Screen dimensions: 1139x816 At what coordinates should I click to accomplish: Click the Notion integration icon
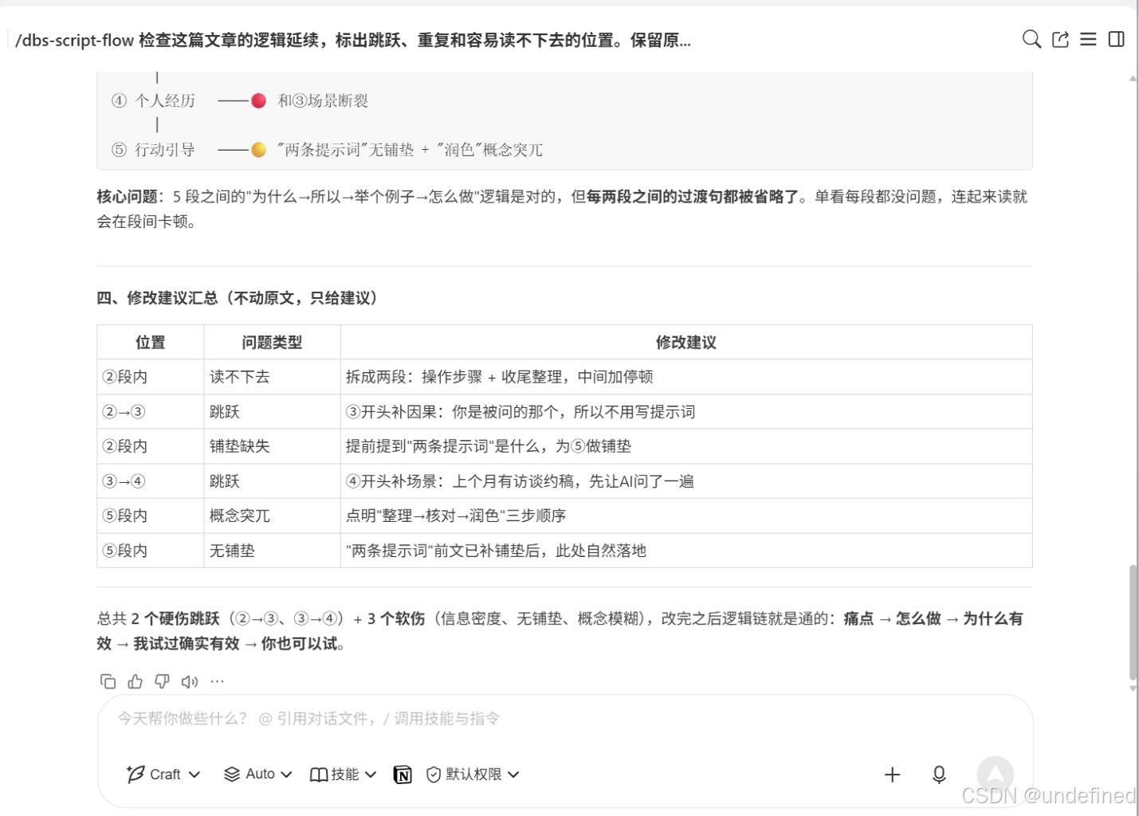tap(403, 775)
